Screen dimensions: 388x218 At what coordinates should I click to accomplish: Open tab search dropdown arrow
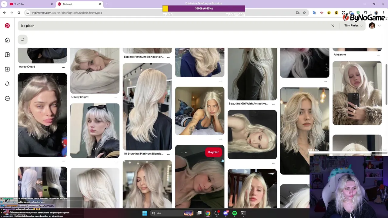tap(4, 4)
